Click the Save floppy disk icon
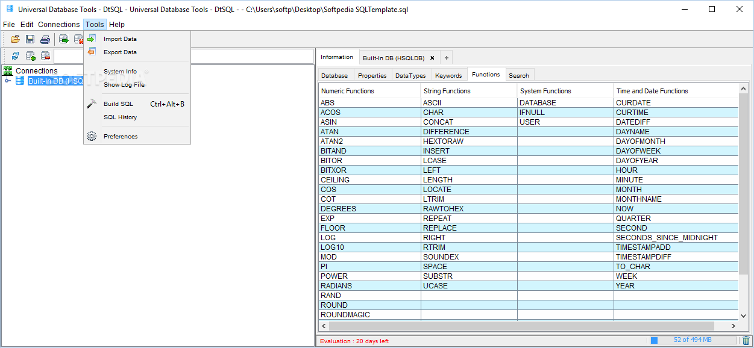This screenshot has width=754, height=348. click(30, 39)
